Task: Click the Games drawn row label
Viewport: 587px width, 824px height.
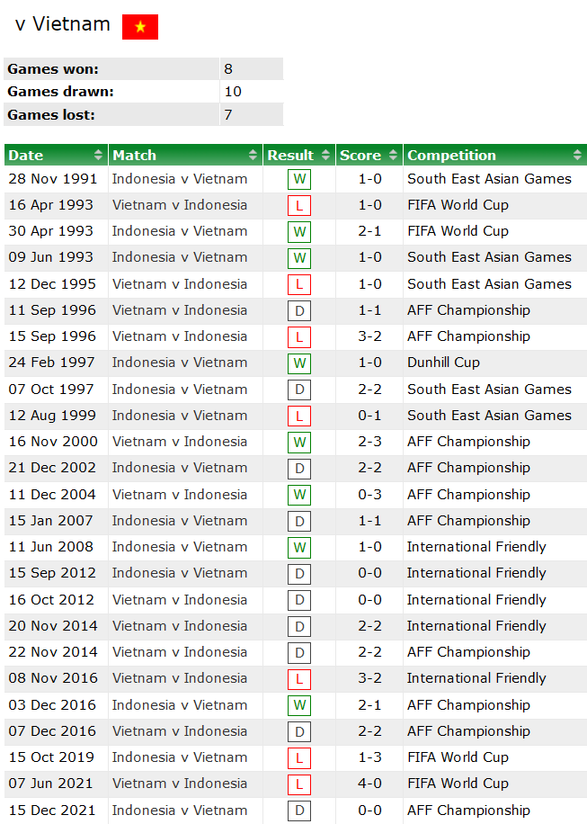Action: pyautogui.click(x=61, y=92)
